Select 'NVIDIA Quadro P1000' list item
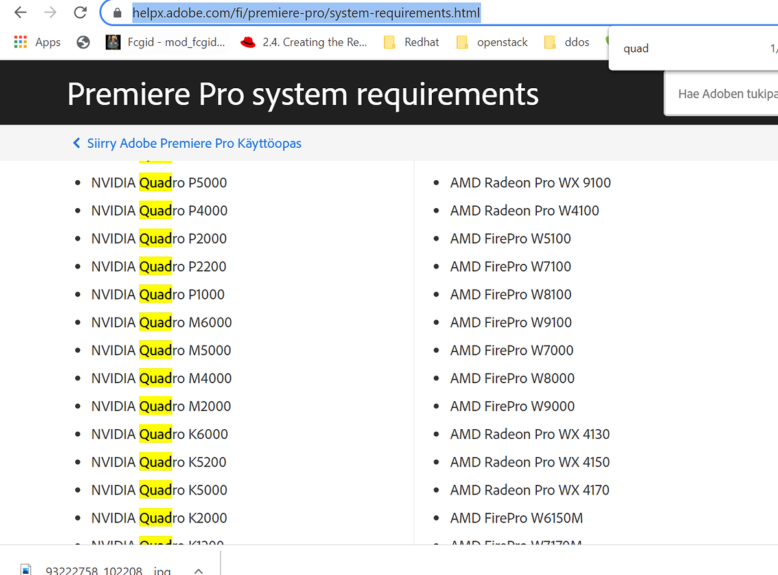The image size is (778, 575). (158, 294)
